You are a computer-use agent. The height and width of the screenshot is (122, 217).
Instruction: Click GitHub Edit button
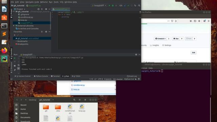tap(194, 53)
